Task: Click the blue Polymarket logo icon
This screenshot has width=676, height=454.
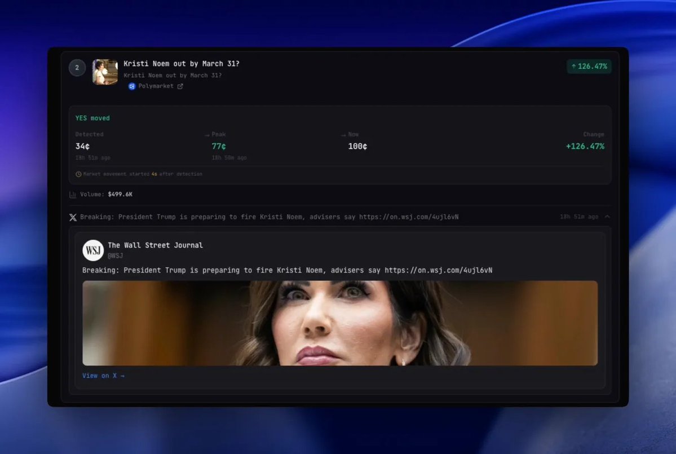Action: click(132, 86)
